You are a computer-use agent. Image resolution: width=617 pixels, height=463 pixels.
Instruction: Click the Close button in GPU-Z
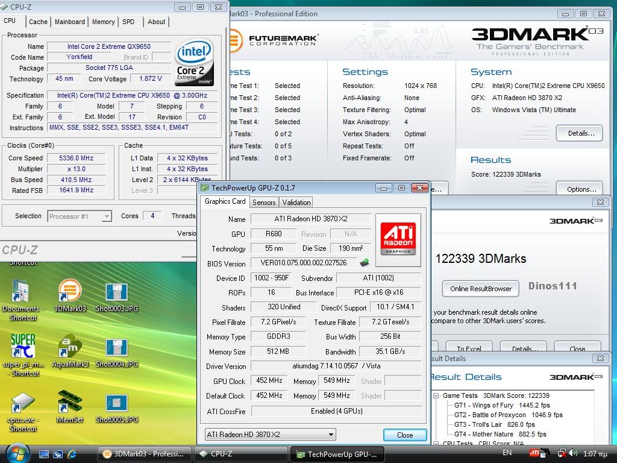pos(405,435)
